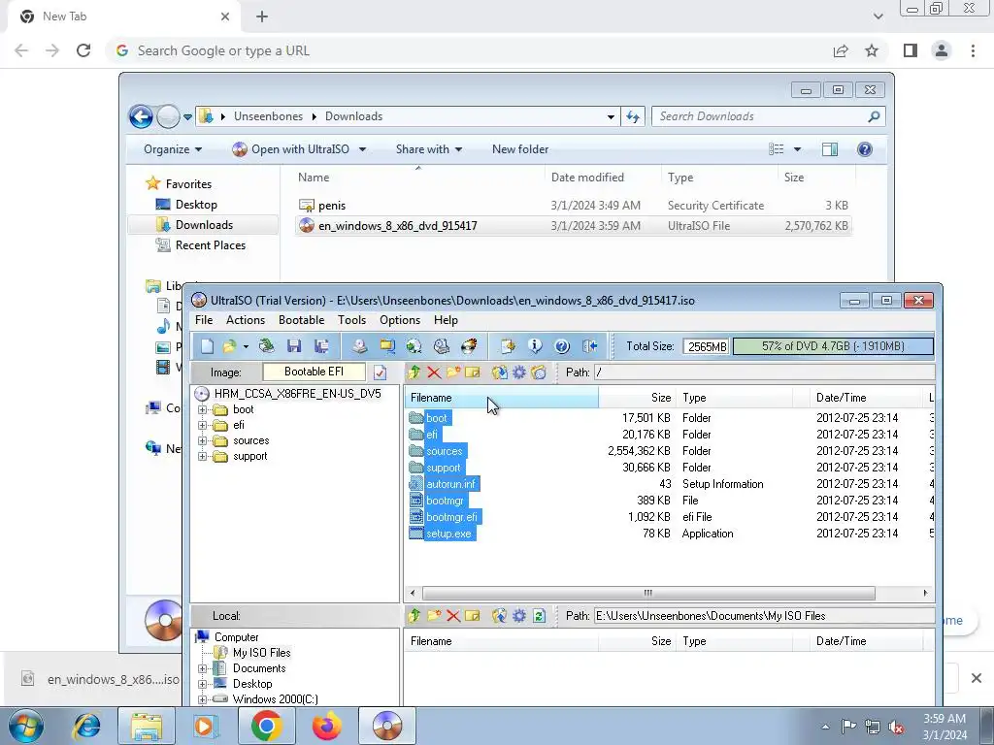The height and width of the screenshot is (745, 994).
Task: Open the Organize dropdown in Explorer
Action: point(173,148)
